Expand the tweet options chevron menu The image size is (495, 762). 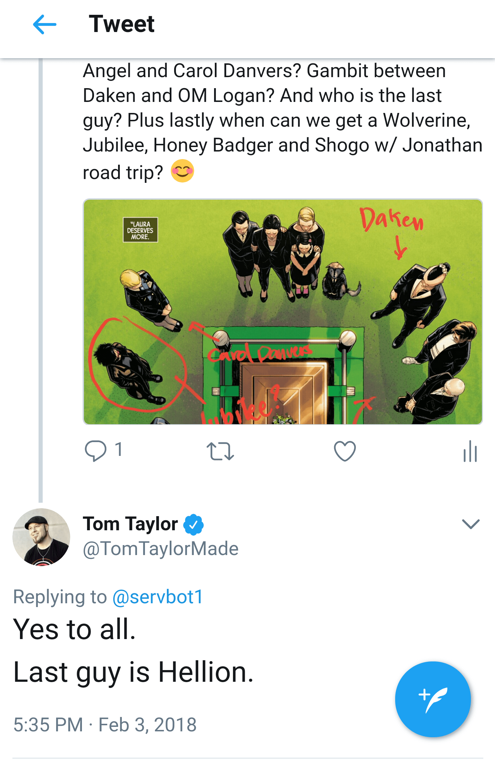click(x=471, y=524)
